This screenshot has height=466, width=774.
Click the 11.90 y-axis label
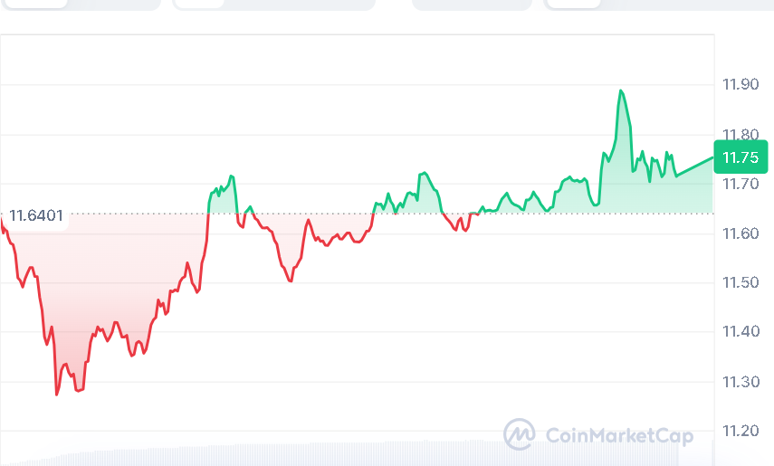pyautogui.click(x=739, y=85)
